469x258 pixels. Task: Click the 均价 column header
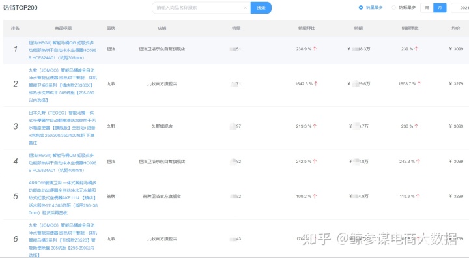coord(456,28)
